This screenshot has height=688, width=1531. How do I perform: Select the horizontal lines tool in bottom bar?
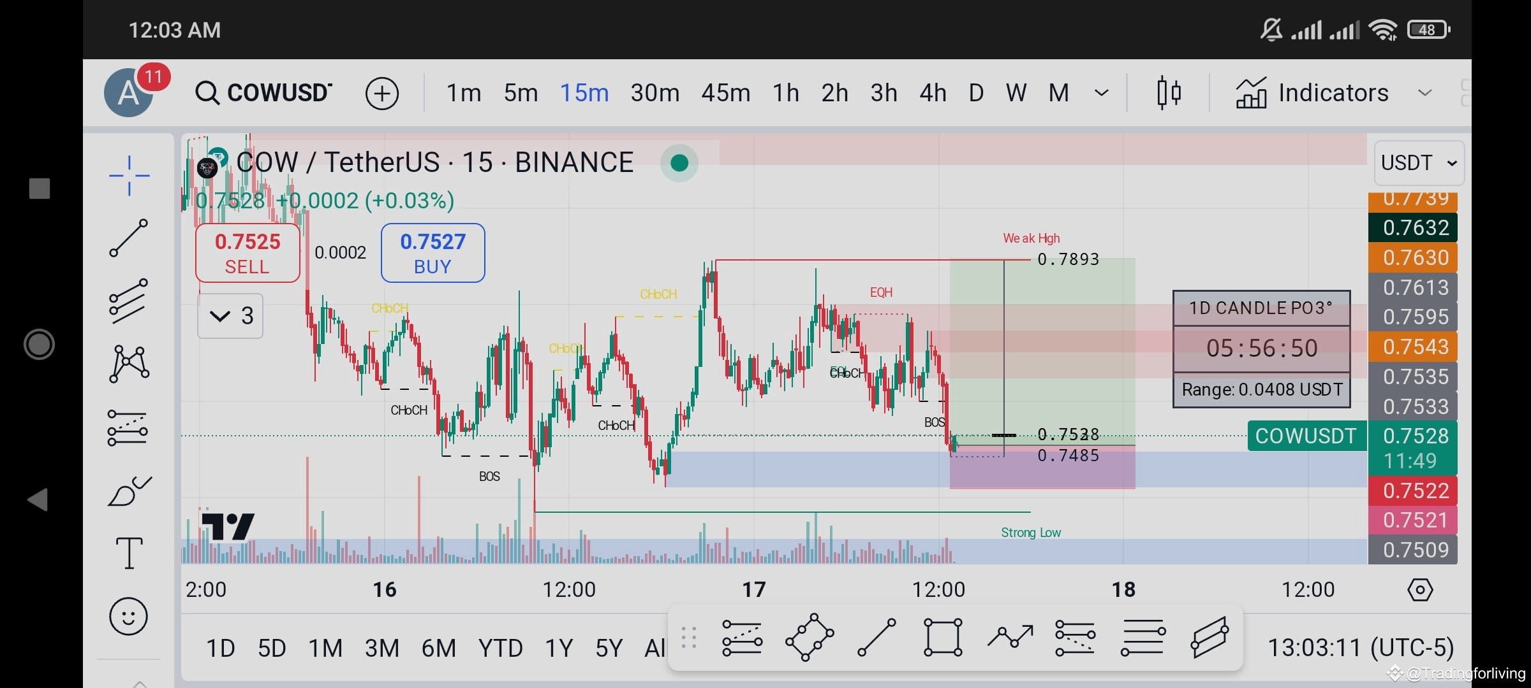tap(1144, 637)
